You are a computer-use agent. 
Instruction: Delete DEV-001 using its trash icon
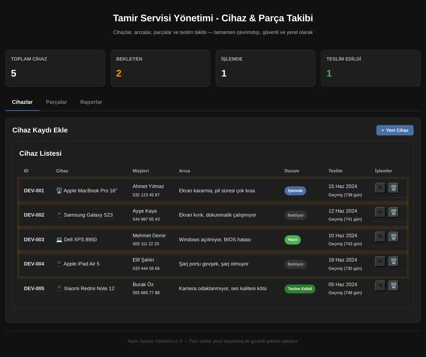pos(394,188)
